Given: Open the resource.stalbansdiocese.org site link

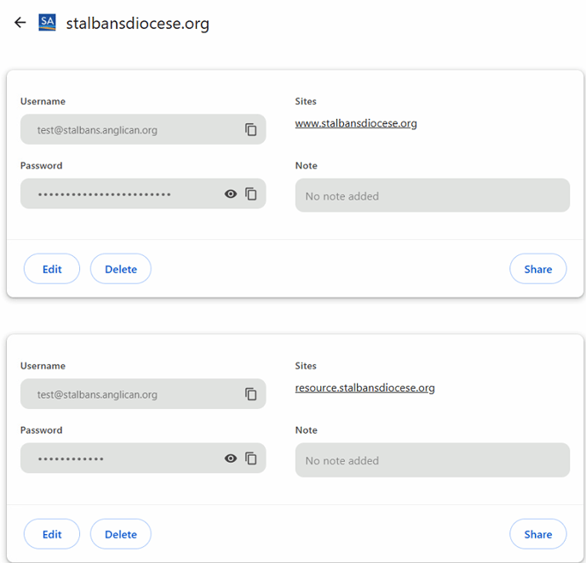Looking at the screenshot, I should pos(365,388).
